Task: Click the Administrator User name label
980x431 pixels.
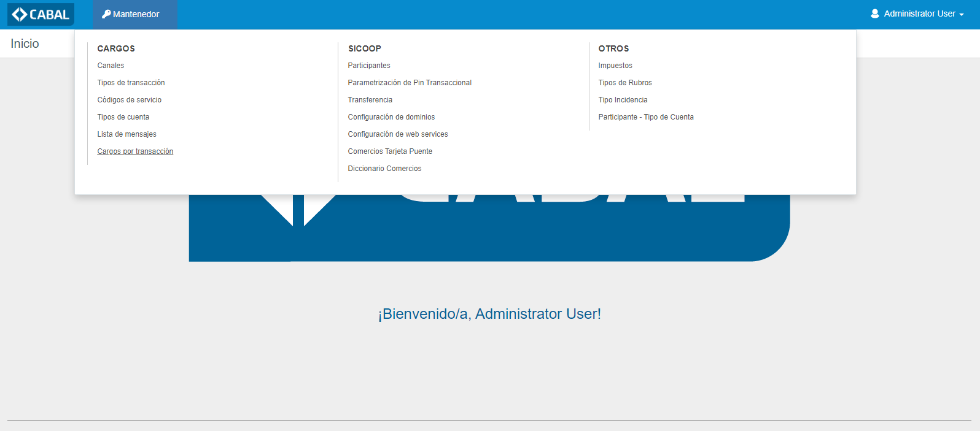Action: [x=919, y=13]
